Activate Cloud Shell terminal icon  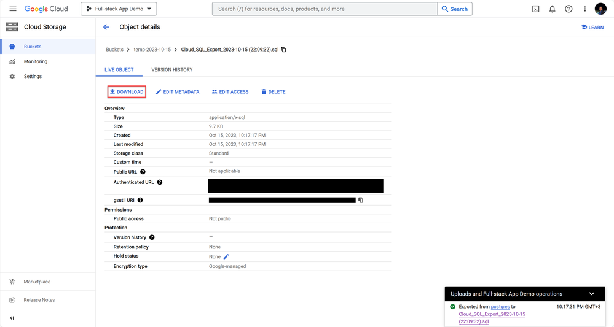tap(536, 9)
